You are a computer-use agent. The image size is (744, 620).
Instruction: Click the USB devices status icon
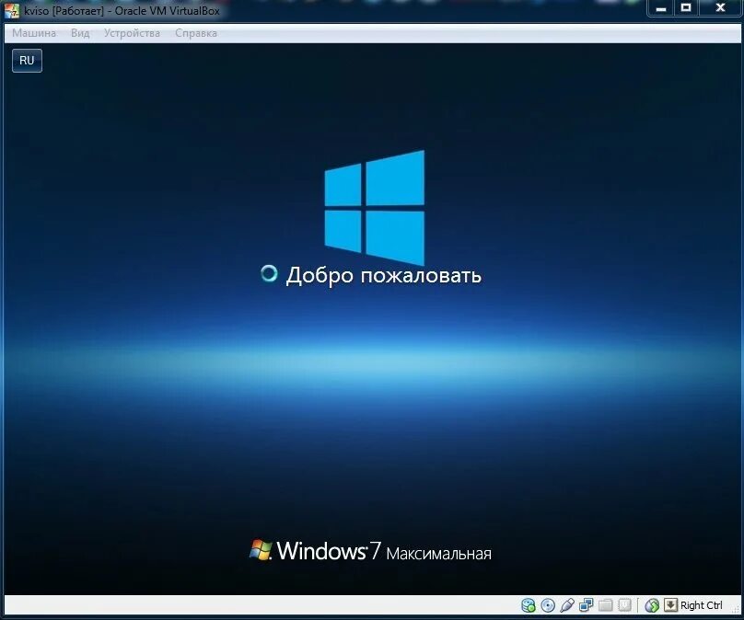(x=625, y=605)
